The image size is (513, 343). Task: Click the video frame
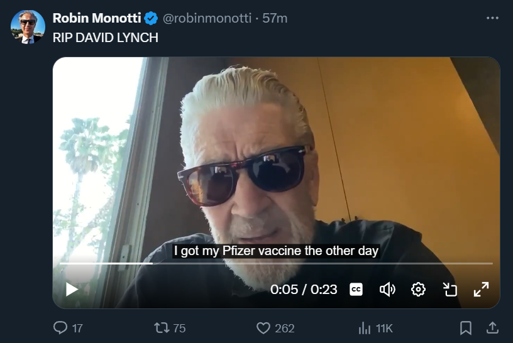click(276, 157)
